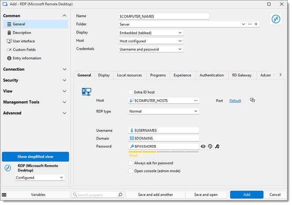The height and width of the screenshot is (205, 292).
Task: Click the Entry information info icon
Action: (x=9, y=58)
